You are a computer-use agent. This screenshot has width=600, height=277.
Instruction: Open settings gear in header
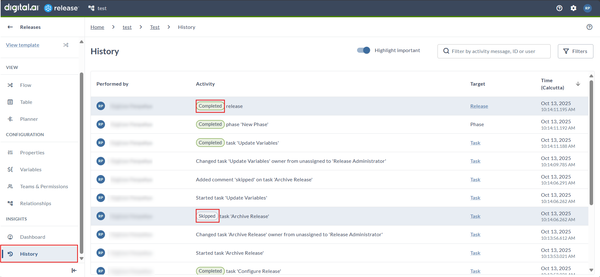(573, 8)
